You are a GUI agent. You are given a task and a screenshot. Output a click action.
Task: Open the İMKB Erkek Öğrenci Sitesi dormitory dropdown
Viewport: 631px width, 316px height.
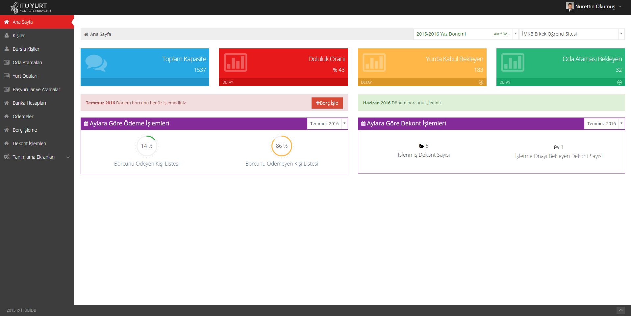pos(571,34)
